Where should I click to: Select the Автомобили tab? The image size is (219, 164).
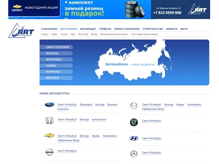[x=68, y=29]
